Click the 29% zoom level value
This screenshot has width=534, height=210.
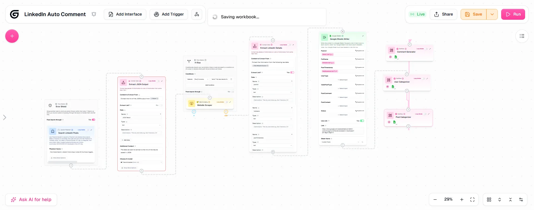[448, 199]
